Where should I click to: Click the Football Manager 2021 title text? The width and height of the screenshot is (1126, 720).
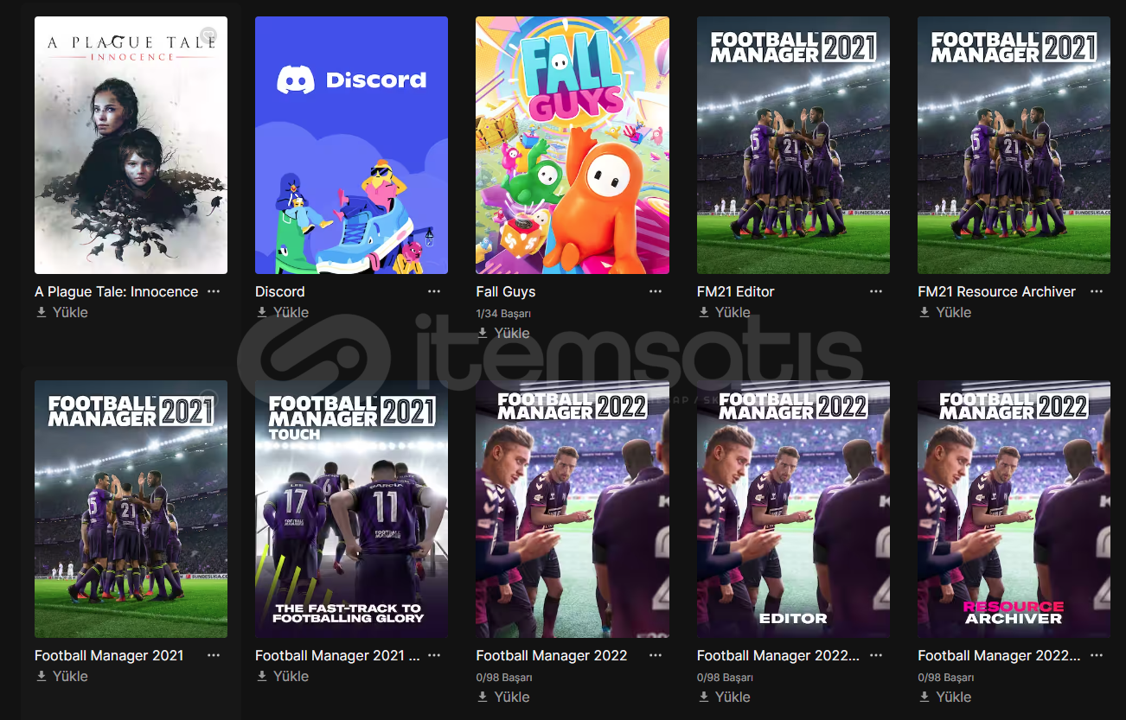pyautogui.click(x=109, y=656)
